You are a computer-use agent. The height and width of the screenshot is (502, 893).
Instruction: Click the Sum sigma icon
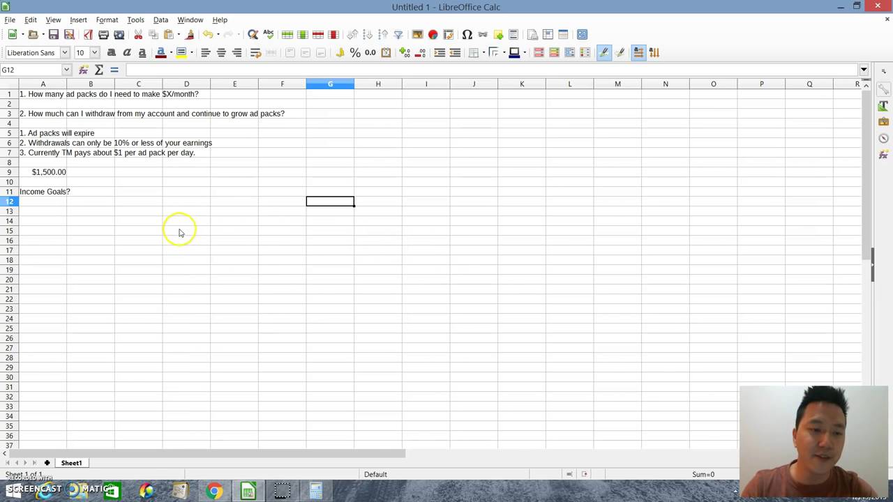click(x=99, y=70)
